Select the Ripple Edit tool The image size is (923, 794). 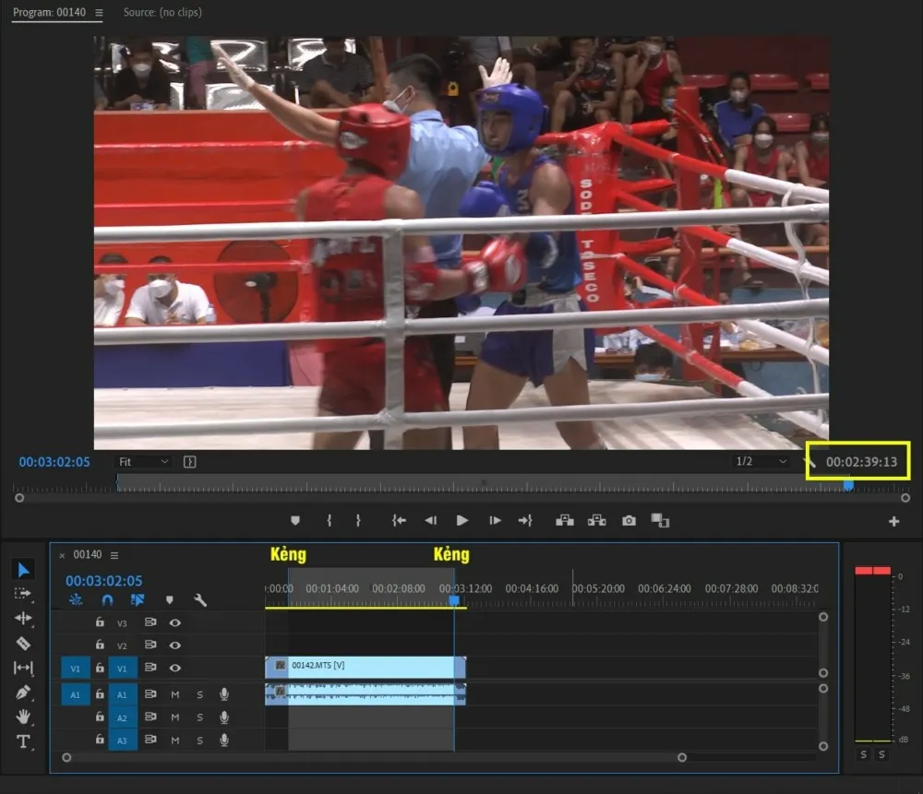point(23,618)
